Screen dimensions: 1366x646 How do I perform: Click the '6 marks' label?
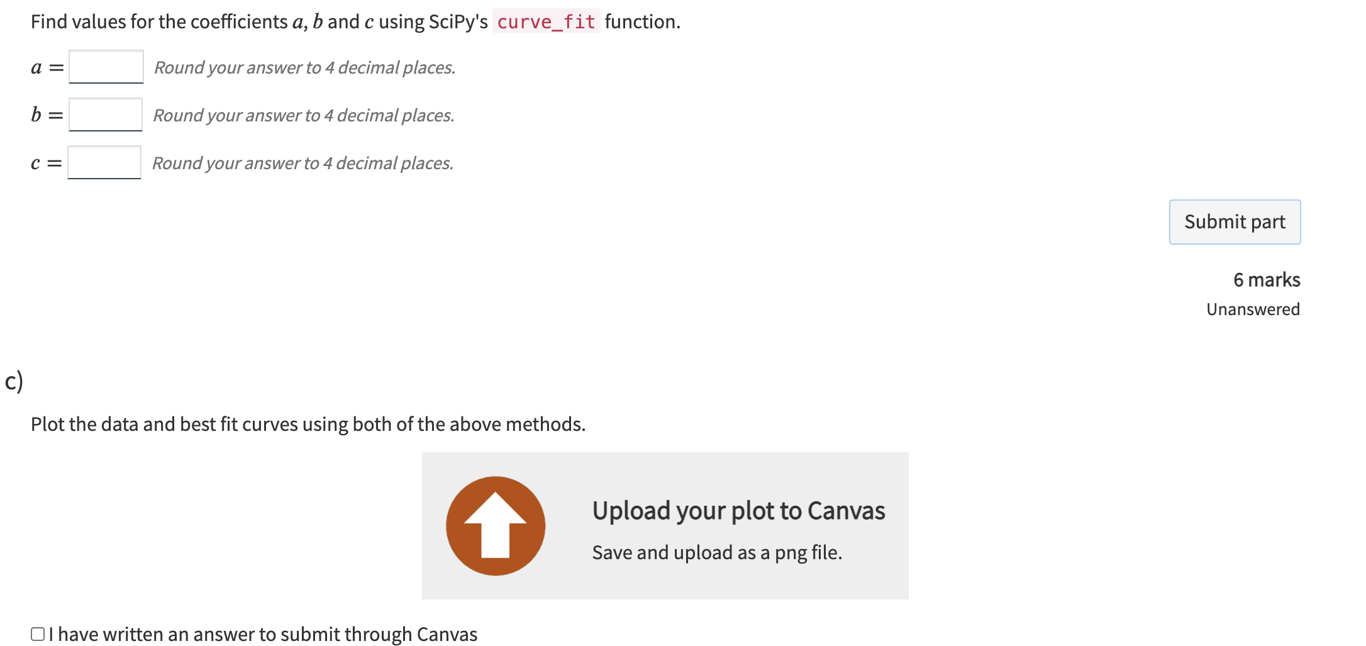[x=1266, y=279]
